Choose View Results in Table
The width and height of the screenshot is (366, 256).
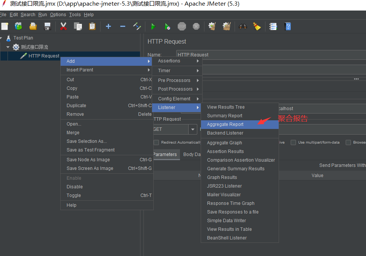point(240,229)
